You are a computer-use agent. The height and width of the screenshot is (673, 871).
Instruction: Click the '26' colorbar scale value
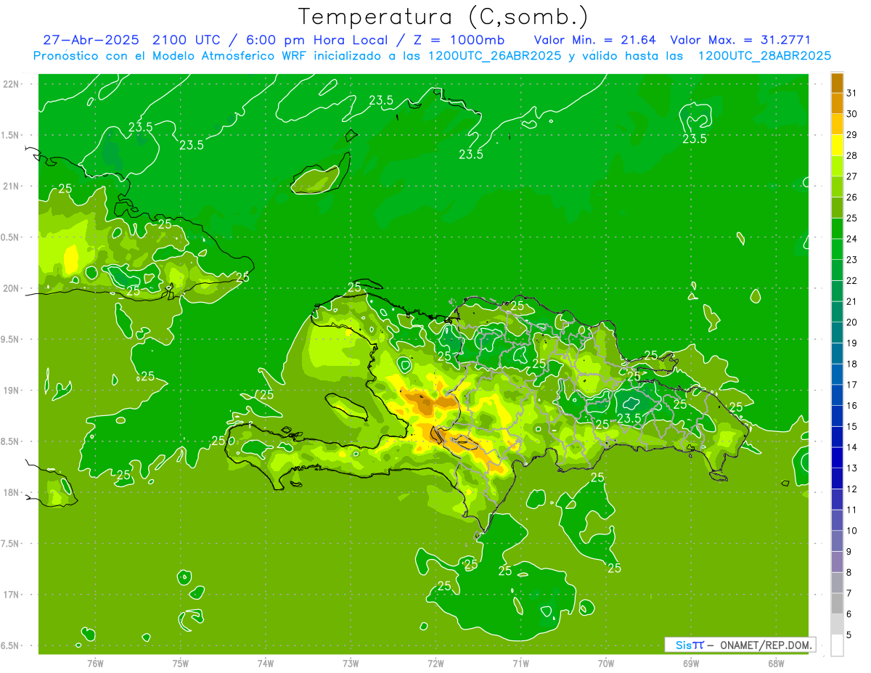pos(852,197)
